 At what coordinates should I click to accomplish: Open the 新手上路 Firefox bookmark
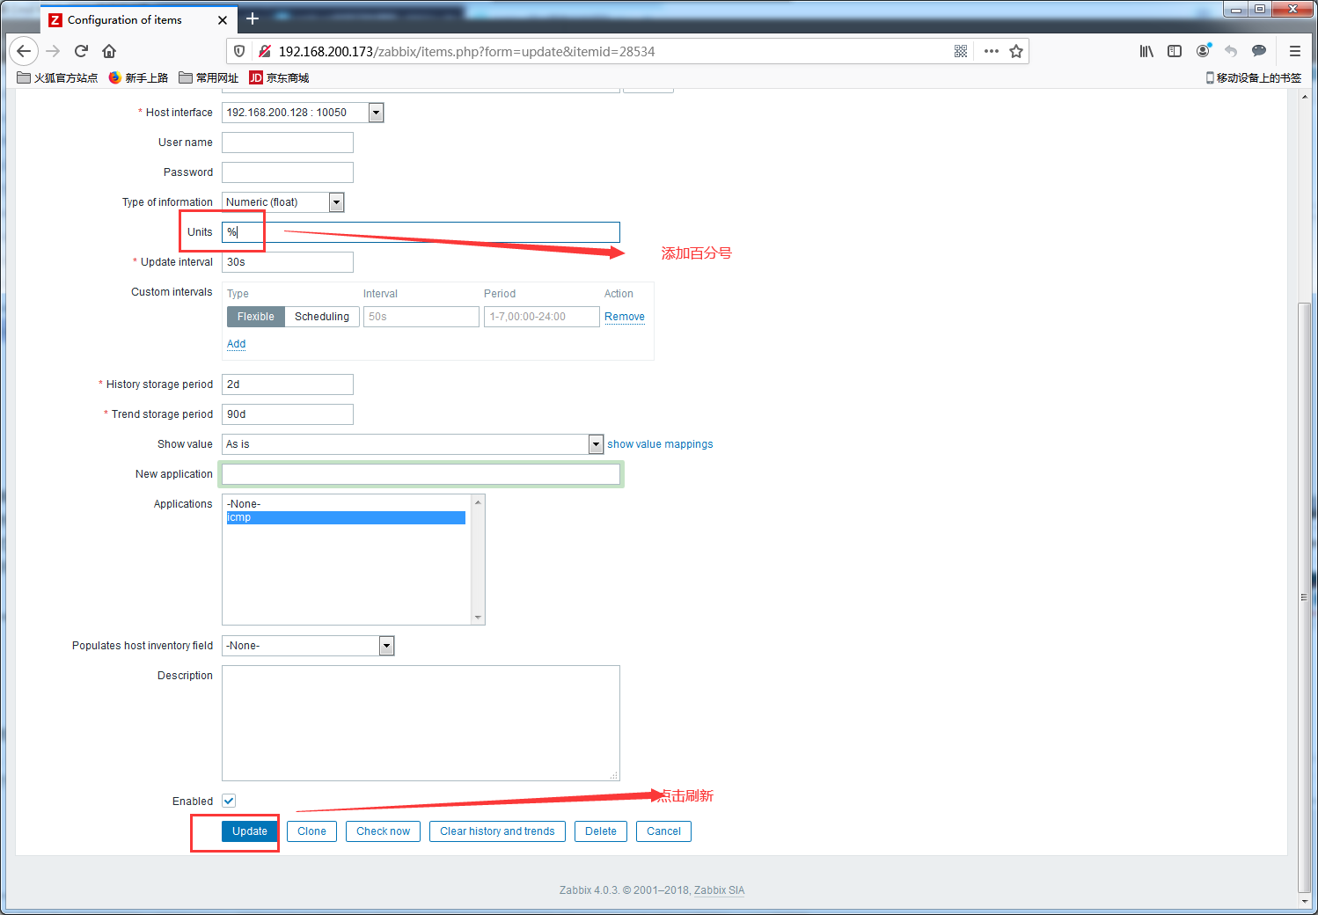(x=138, y=77)
